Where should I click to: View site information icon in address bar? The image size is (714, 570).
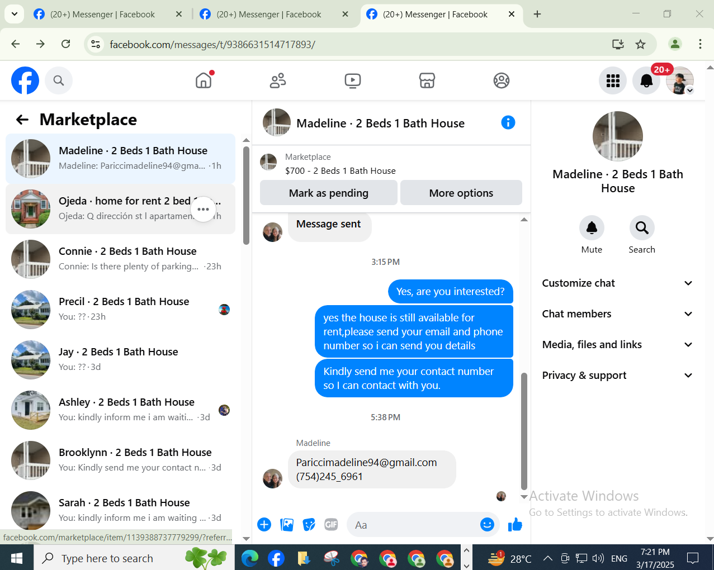pos(96,44)
